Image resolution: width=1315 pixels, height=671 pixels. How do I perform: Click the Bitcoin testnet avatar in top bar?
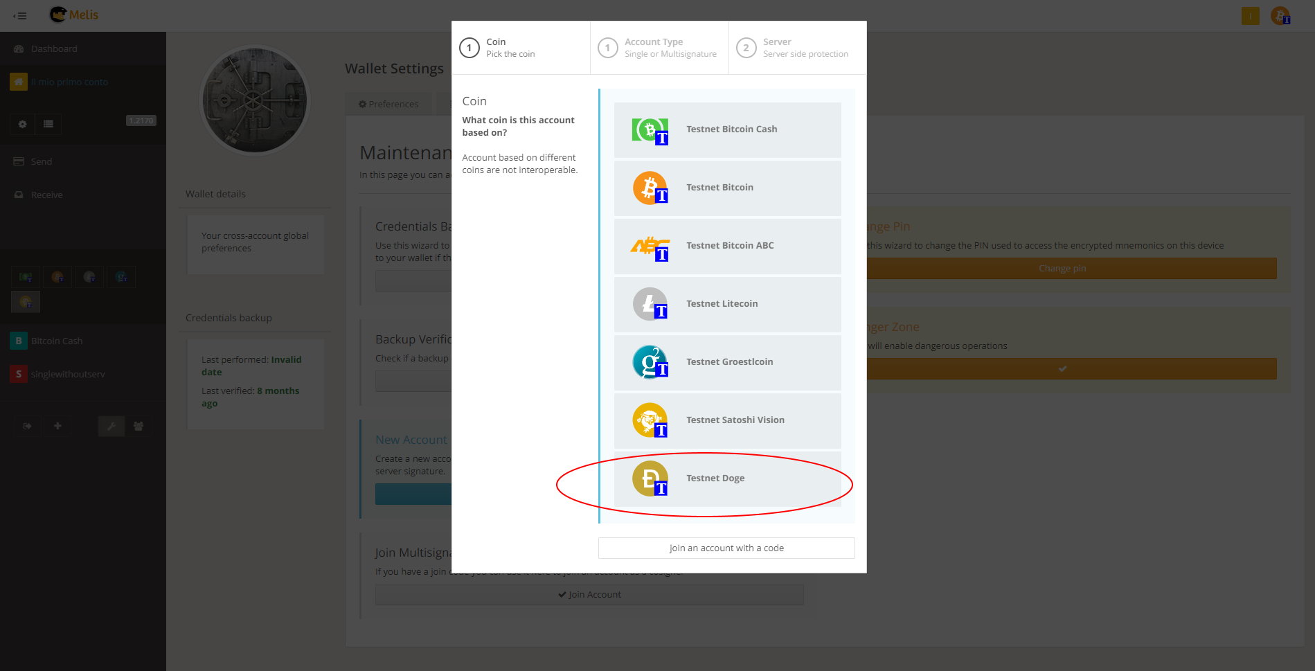coord(1280,15)
